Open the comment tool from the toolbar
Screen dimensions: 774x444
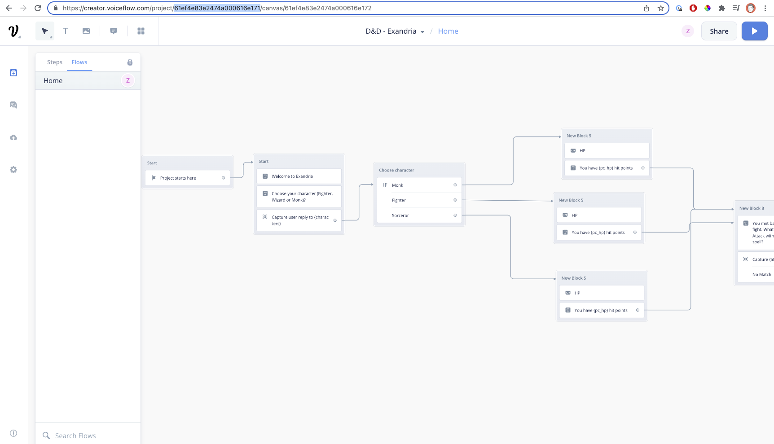pos(113,31)
